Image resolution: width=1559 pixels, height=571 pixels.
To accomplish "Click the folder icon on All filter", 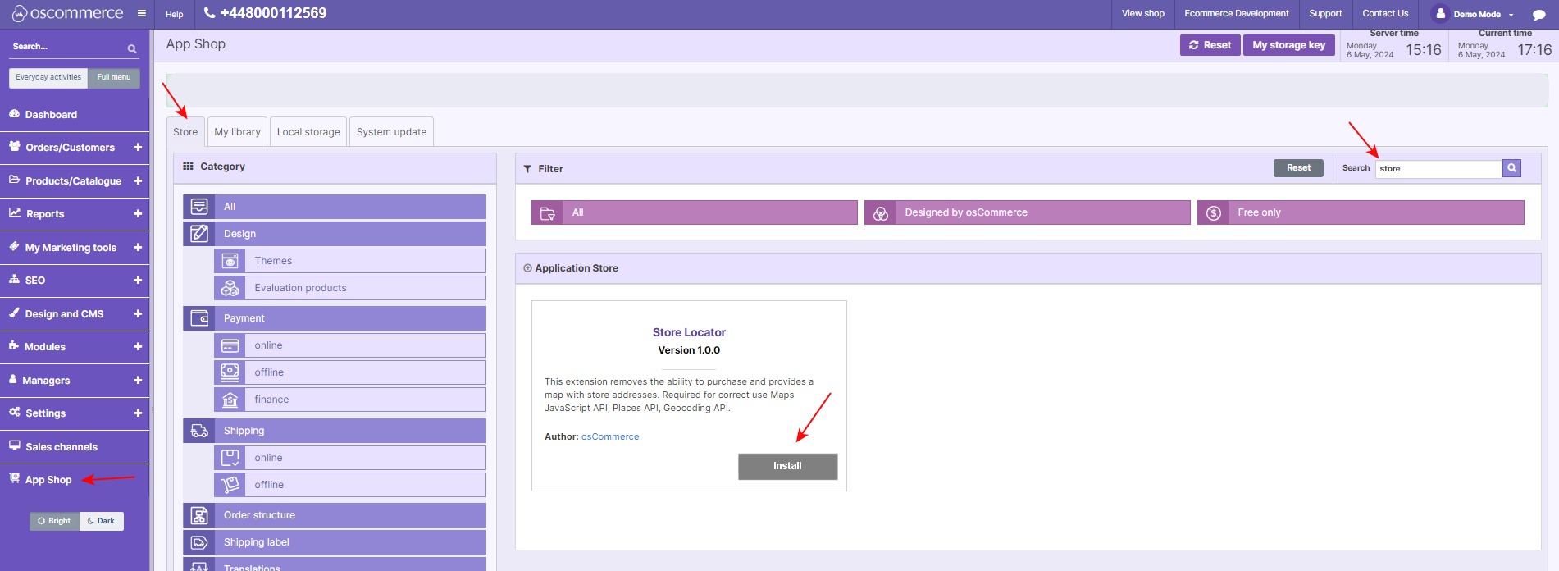I will coord(548,213).
